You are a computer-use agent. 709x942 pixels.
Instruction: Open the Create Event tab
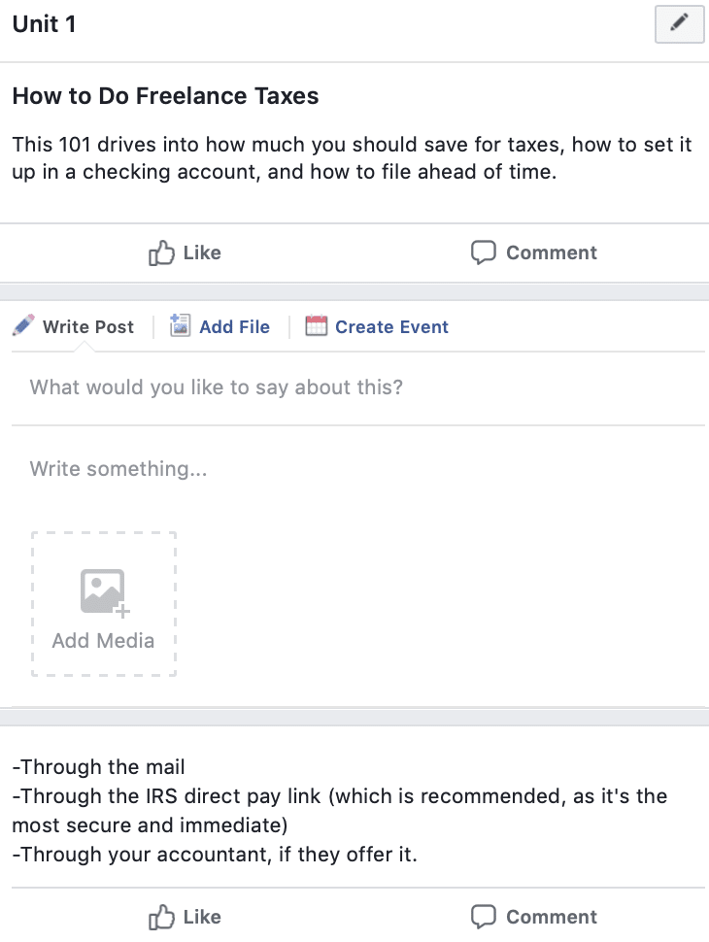click(377, 327)
